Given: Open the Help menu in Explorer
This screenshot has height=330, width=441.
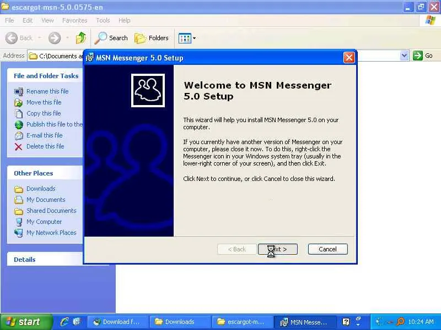Looking at the screenshot, I should (x=125, y=20).
